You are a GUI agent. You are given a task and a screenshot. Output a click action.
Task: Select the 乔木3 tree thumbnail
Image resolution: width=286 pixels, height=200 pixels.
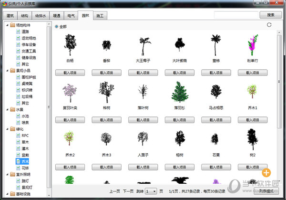point(106,139)
